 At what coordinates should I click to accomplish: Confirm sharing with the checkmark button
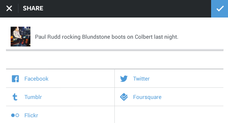(x=220, y=9)
